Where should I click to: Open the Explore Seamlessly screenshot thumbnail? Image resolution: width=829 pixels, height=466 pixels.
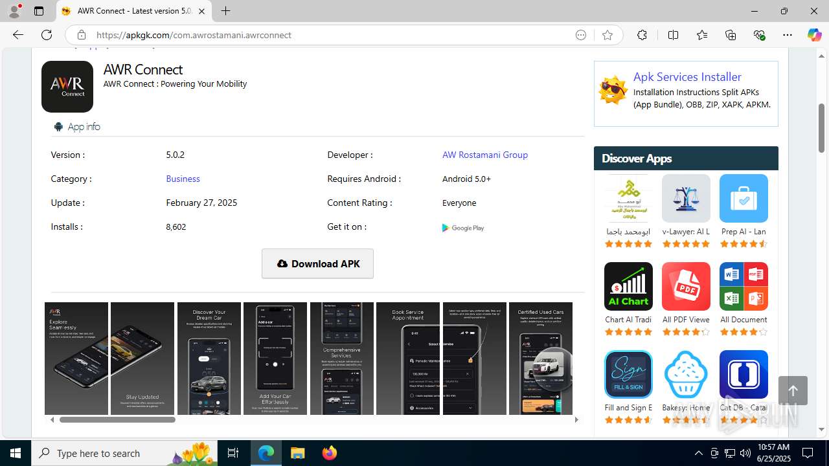coord(76,358)
